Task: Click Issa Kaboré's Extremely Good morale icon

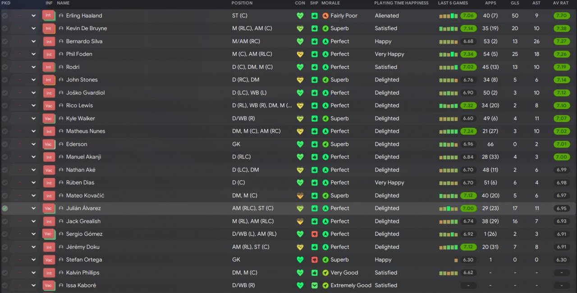Action: [x=326, y=285]
